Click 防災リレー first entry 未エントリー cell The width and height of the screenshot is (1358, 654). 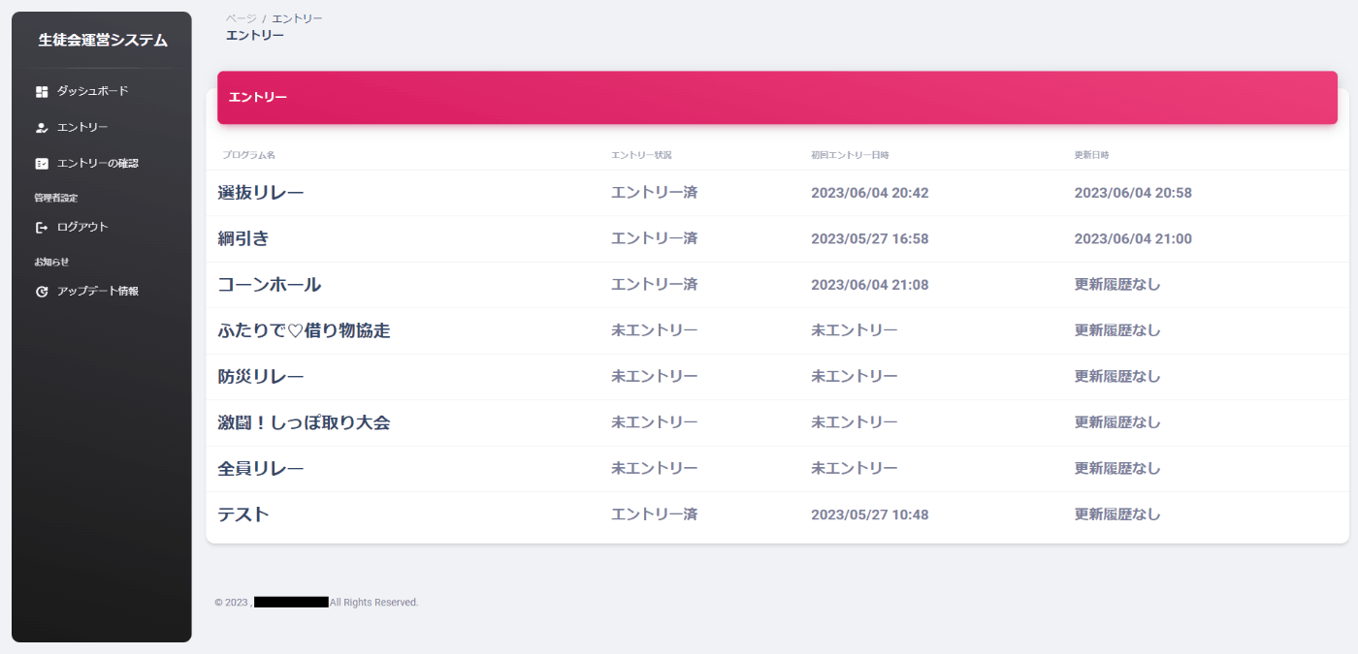point(855,377)
